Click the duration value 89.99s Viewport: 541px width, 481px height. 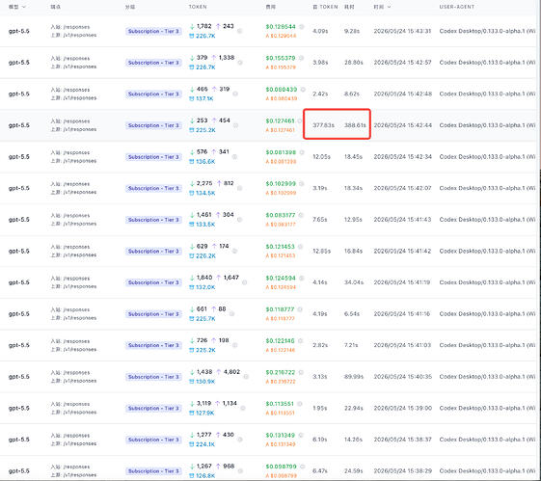[x=354, y=377]
